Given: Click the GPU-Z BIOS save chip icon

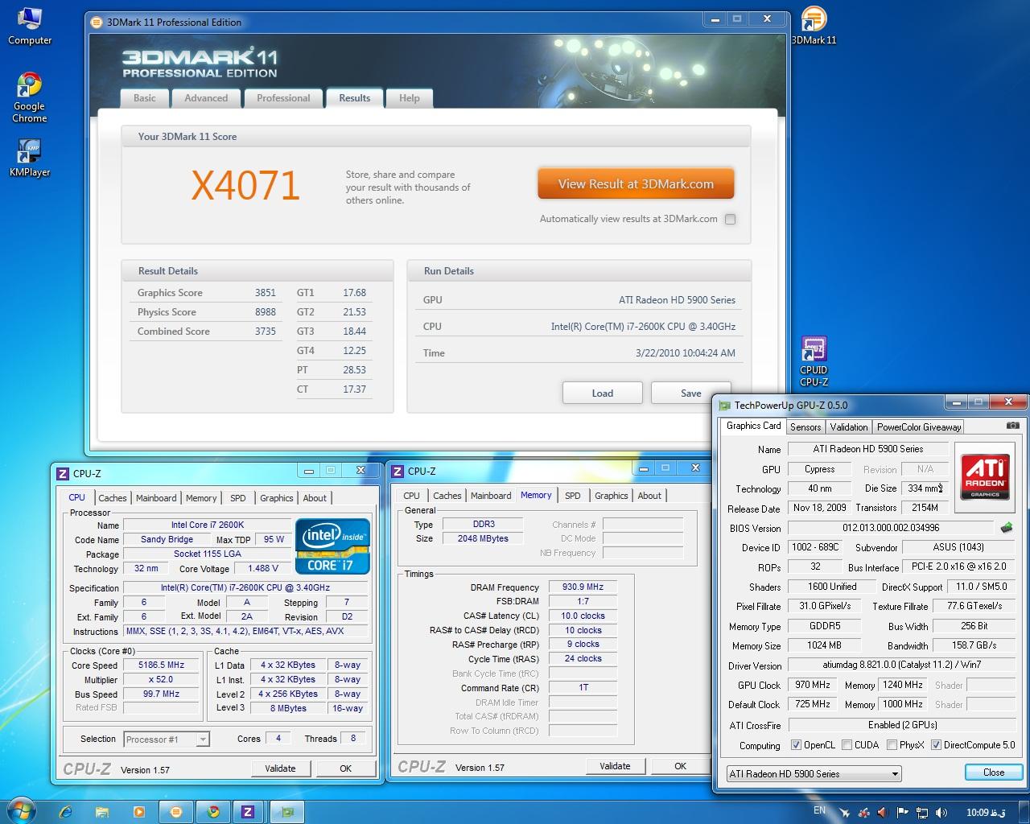Looking at the screenshot, I should point(1006,528).
